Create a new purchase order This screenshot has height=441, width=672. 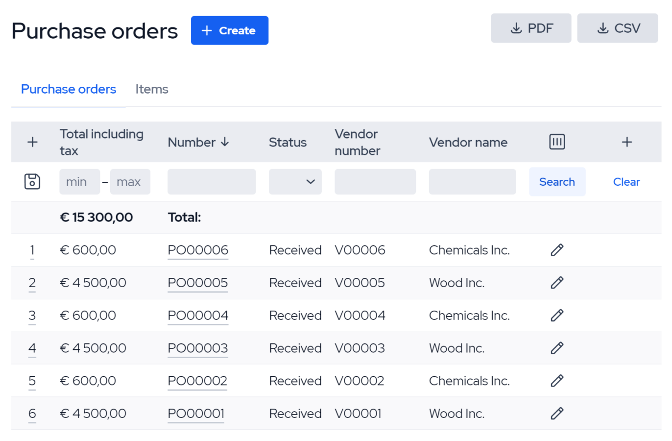pos(229,30)
